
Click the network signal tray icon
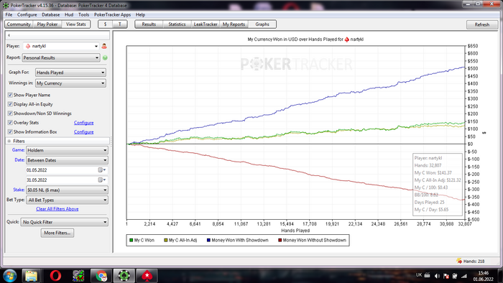tap(464, 276)
